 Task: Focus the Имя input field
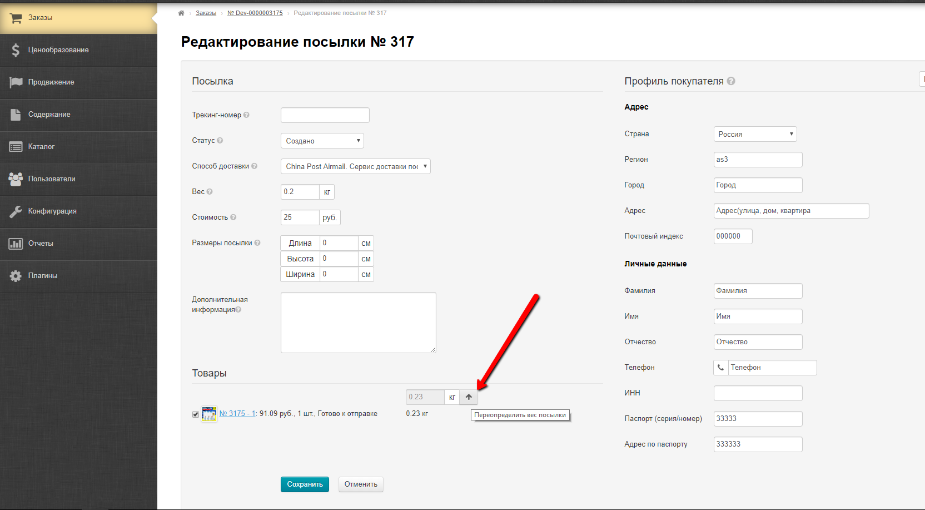(x=758, y=316)
